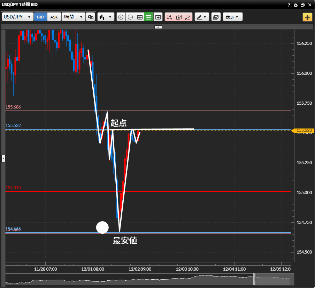The width and height of the screenshot is (315, 288).
Task: Click the overlapping charts icon
Action: click(x=216, y=17)
